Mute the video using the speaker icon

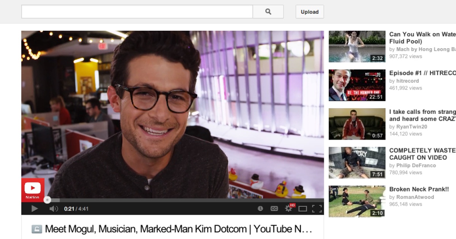click(x=54, y=209)
